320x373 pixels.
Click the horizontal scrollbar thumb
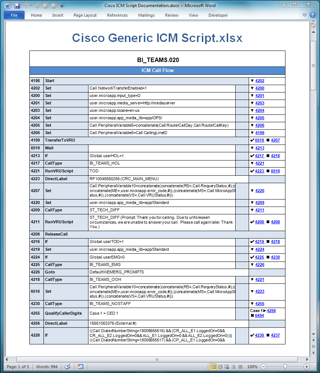point(157,359)
